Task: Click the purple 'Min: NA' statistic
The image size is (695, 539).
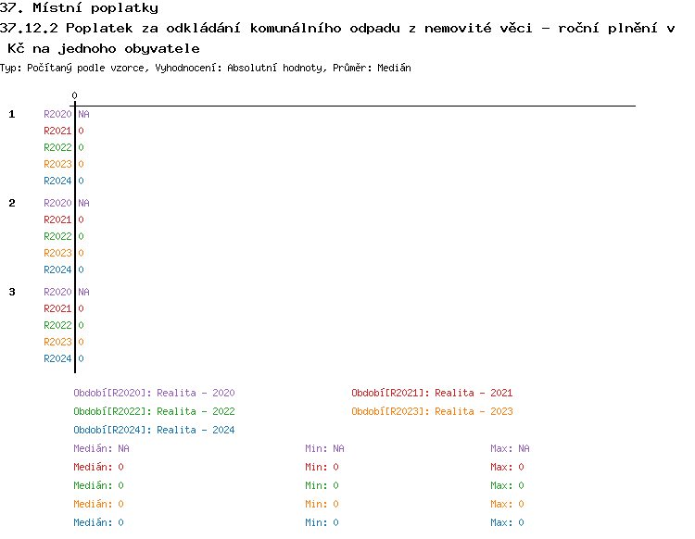Action: 324,448
